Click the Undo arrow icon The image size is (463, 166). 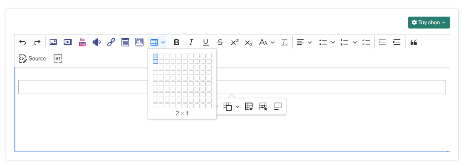pyautogui.click(x=23, y=42)
